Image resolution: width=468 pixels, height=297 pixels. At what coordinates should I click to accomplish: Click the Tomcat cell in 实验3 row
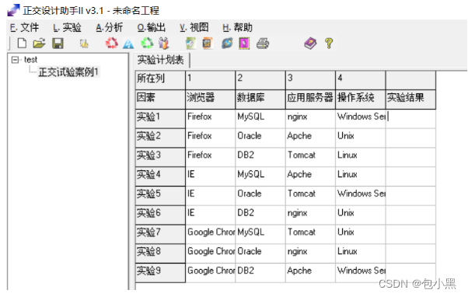coord(310,157)
